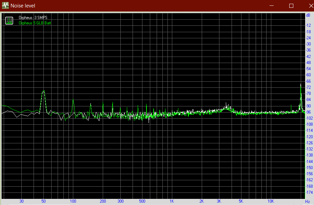This screenshot has width=314, height=205.
Task: Click the Noise level app icon in title bar
Action: pyautogui.click(x=5, y=5)
